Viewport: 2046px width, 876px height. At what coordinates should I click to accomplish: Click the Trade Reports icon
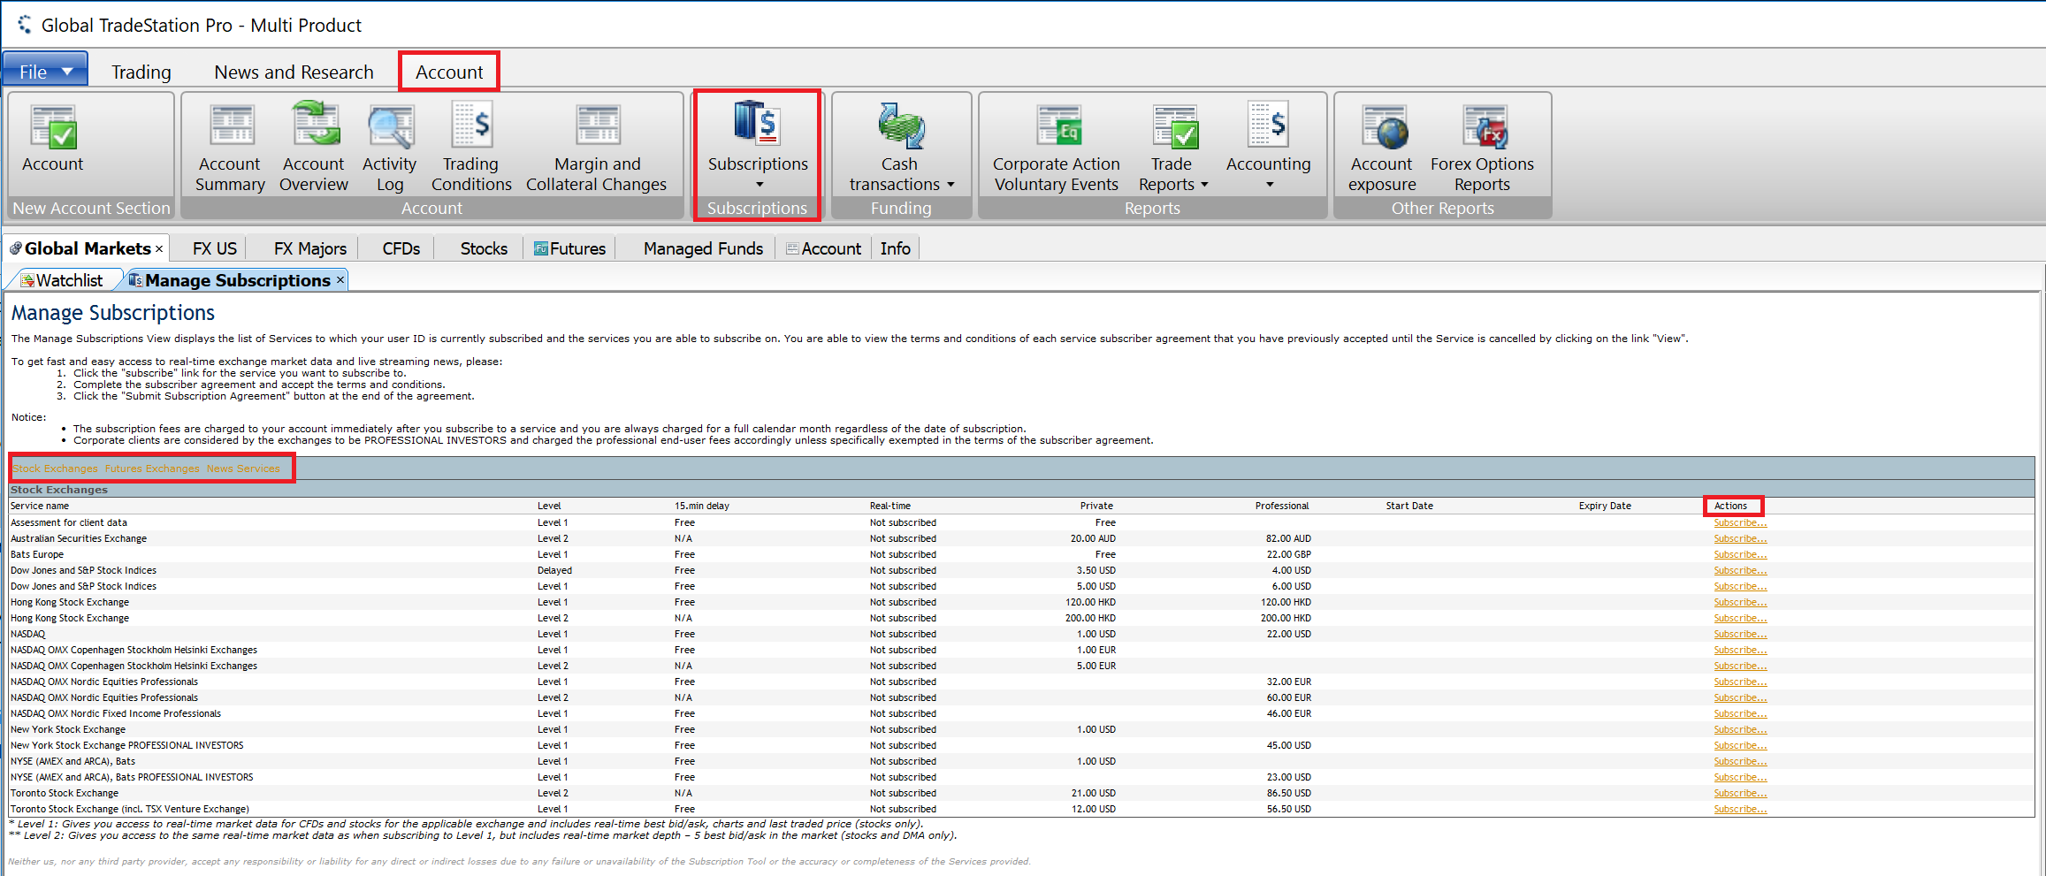click(1175, 126)
